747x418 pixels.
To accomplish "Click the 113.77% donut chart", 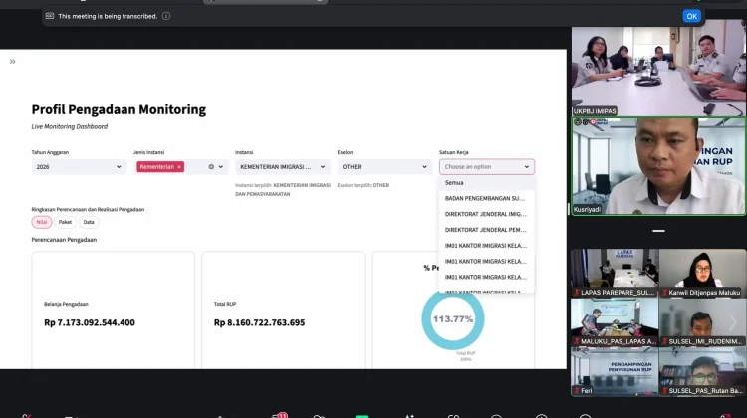I will coord(453,319).
